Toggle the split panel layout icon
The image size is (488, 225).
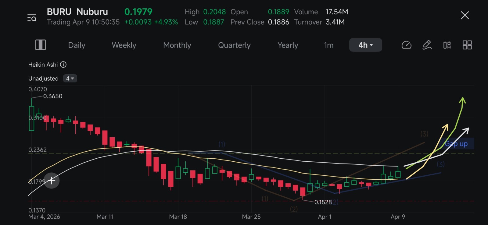click(x=41, y=45)
